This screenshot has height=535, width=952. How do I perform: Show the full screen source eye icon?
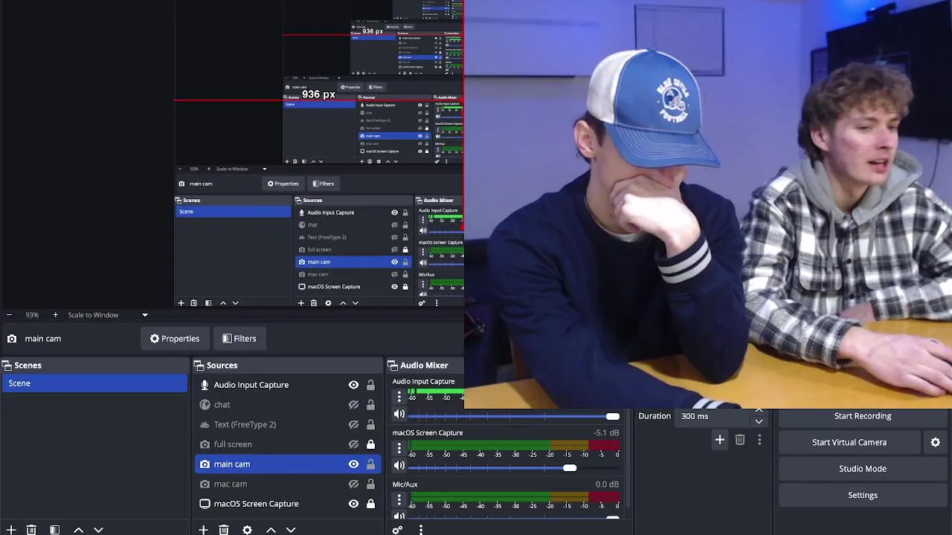pyautogui.click(x=353, y=444)
